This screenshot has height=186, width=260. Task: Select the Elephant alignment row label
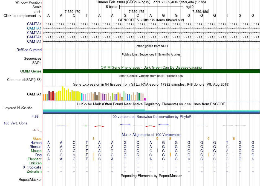[34, 159]
